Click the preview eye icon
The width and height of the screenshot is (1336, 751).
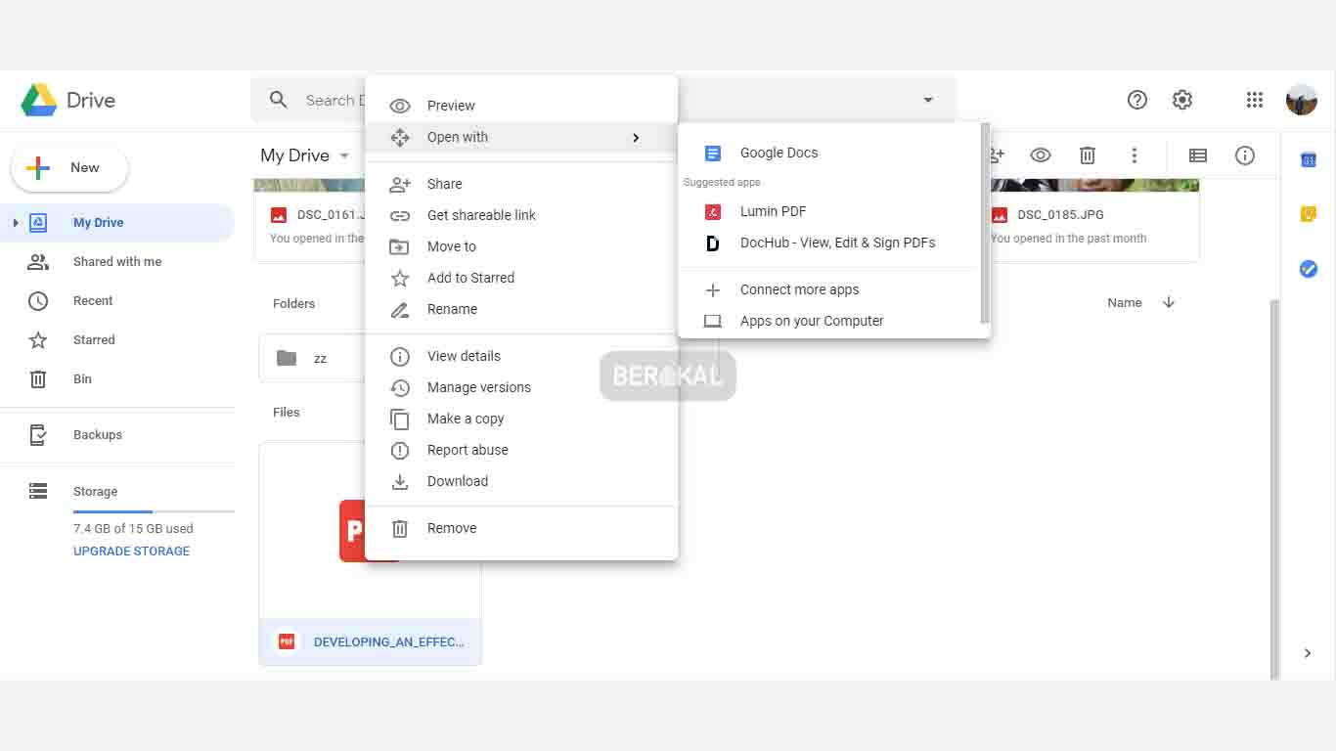[x=1040, y=155]
